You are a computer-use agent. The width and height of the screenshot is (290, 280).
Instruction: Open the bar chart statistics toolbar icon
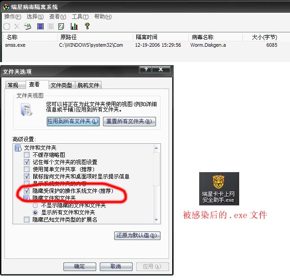point(74,27)
